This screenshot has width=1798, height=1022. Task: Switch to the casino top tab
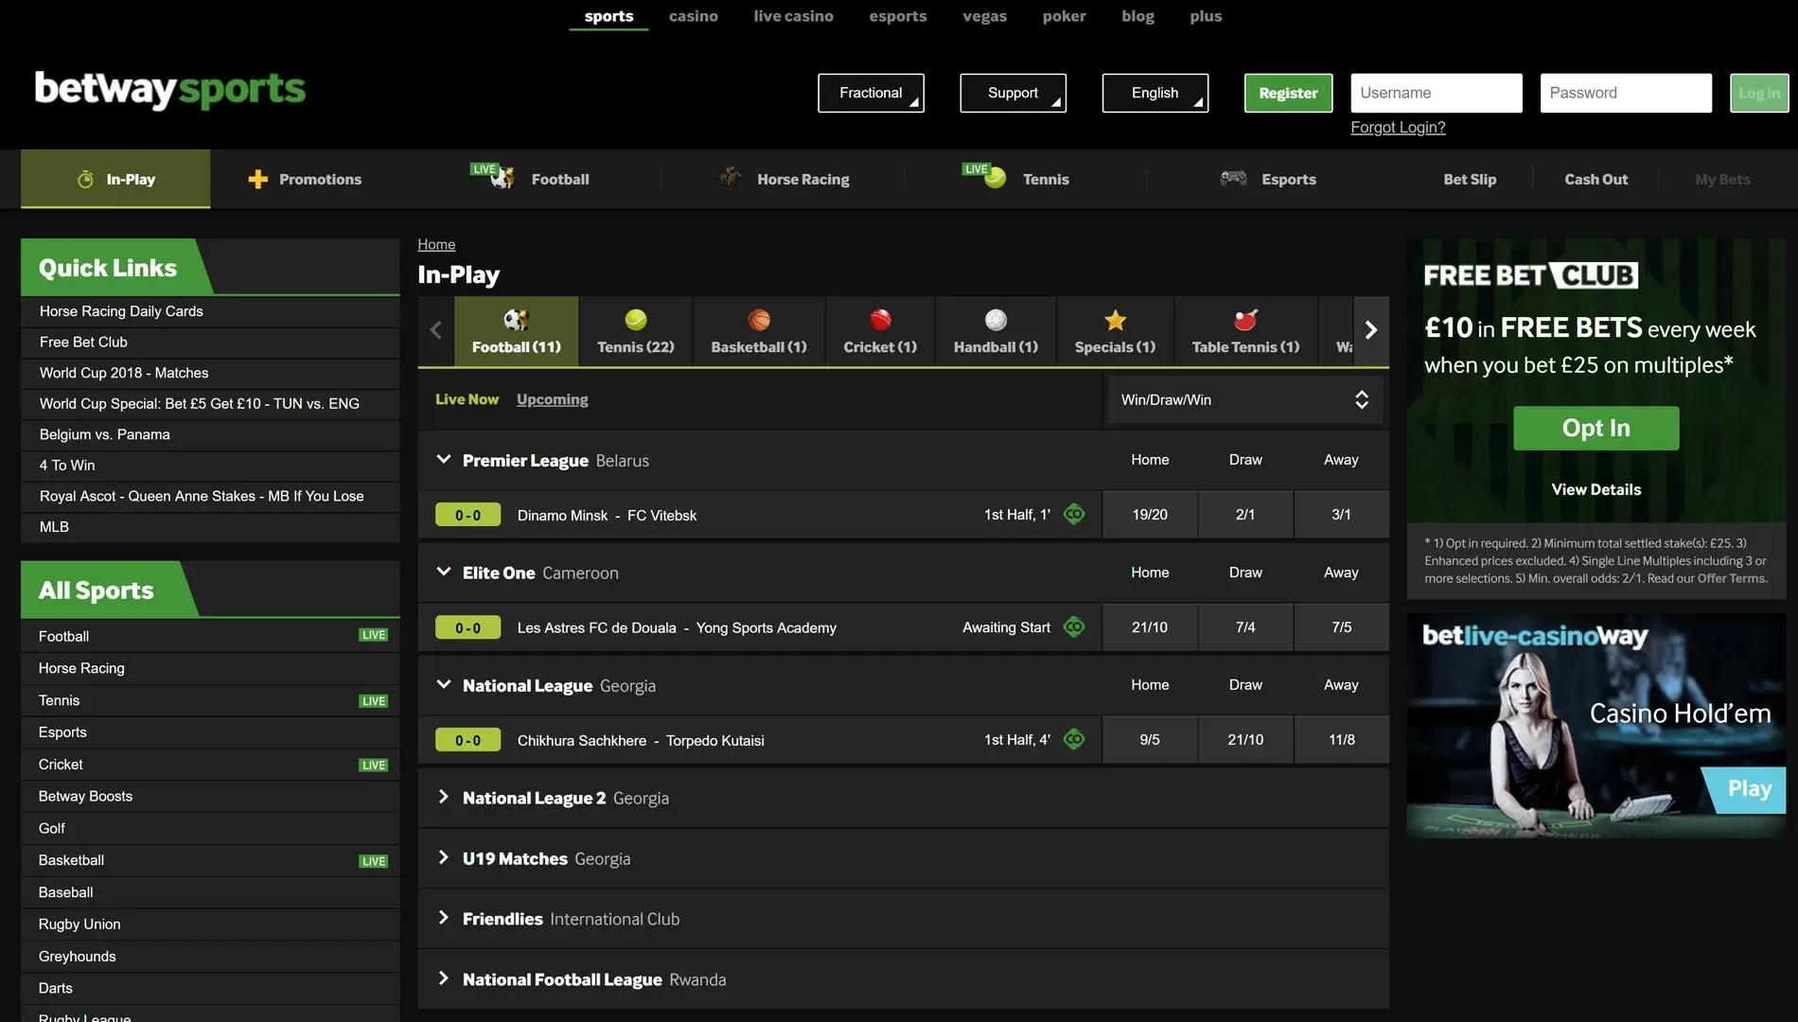[x=693, y=16]
